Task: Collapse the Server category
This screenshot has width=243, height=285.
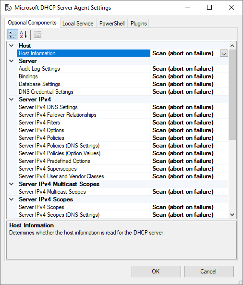Action: coord(12,61)
